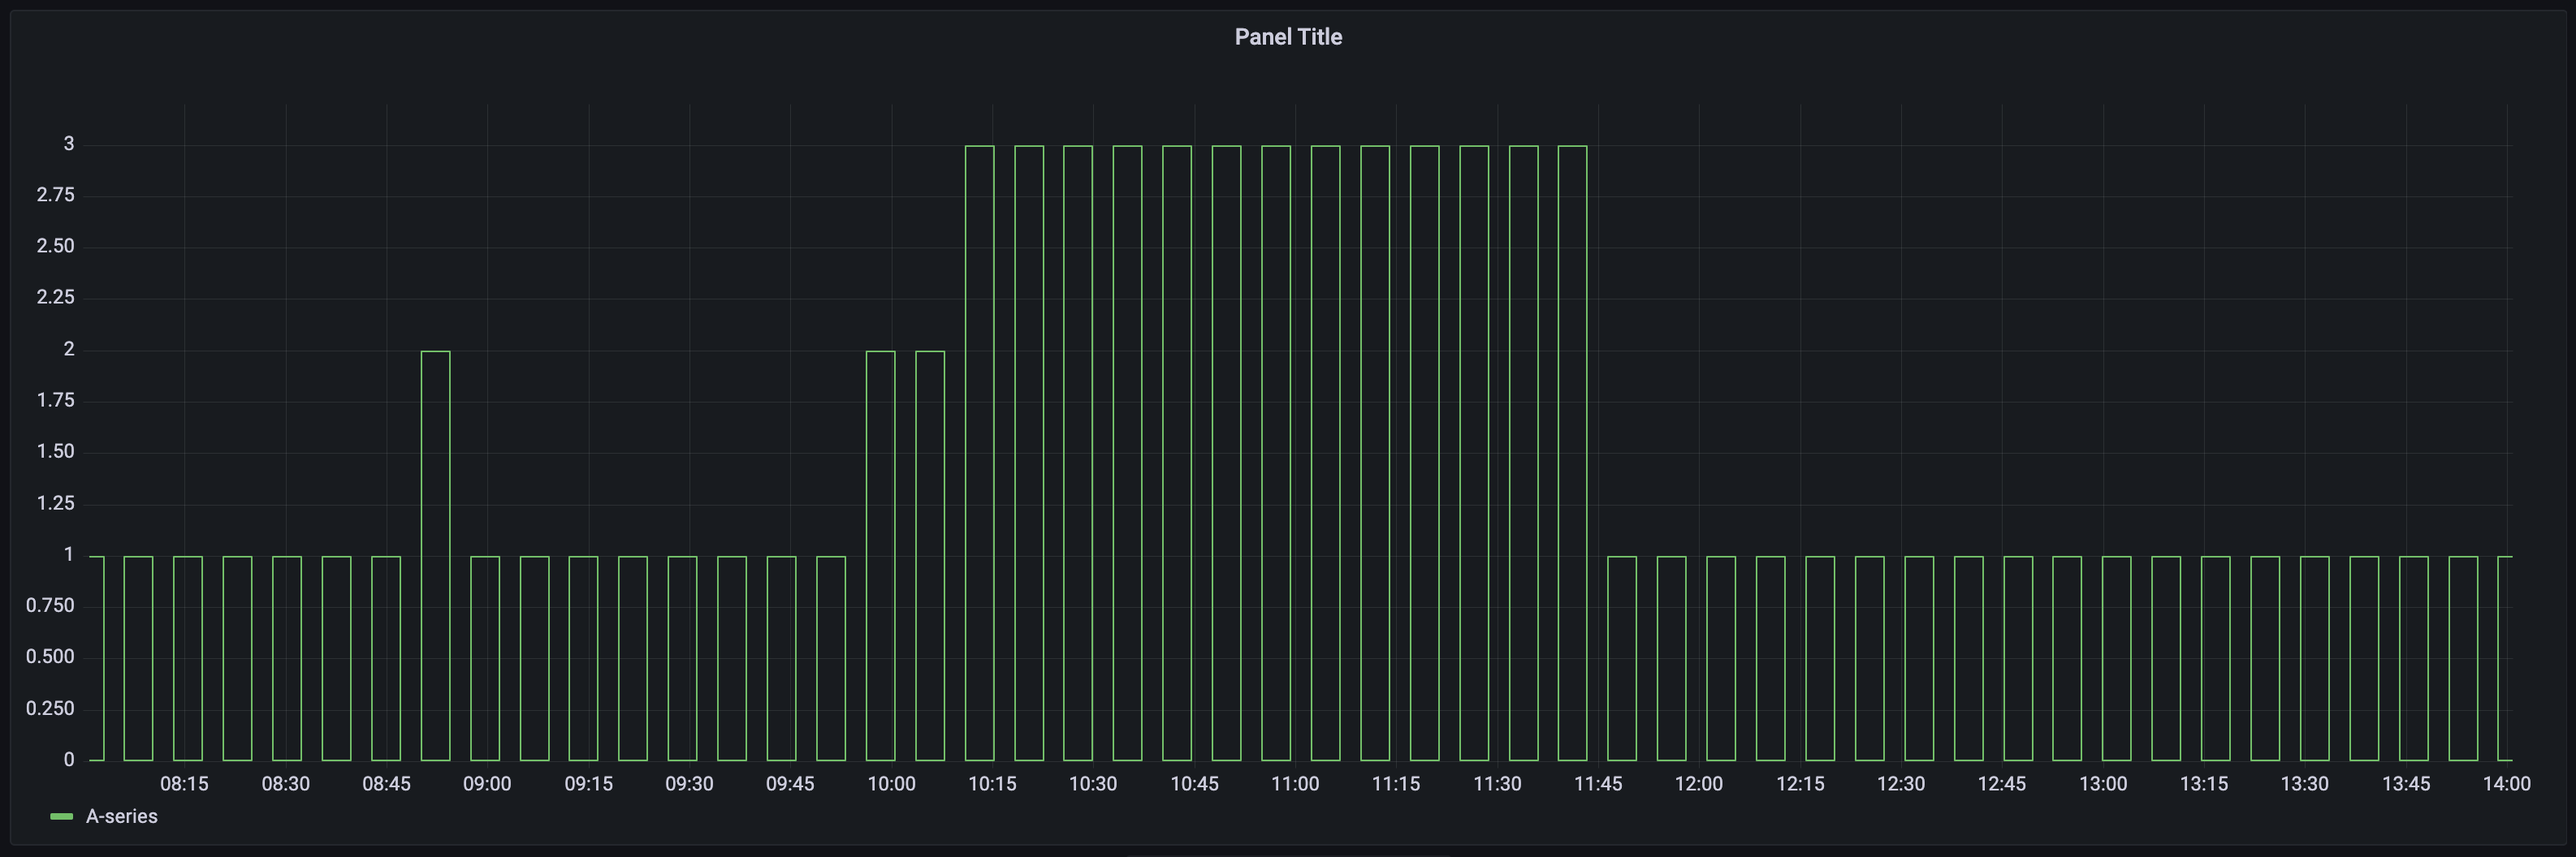Image resolution: width=2576 pixels, height=857 pixels.
Task: Click the 11:00 time axis label
Action: click(1295, 783)
